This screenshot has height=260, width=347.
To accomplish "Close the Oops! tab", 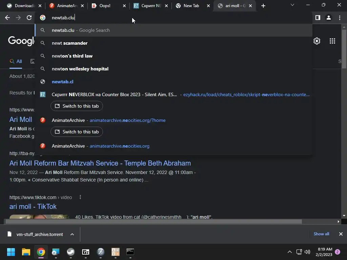I will point(124,6).
